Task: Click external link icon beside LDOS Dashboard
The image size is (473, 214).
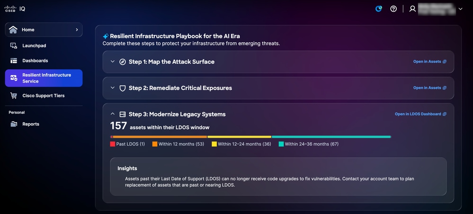Action: coord(444,114)
